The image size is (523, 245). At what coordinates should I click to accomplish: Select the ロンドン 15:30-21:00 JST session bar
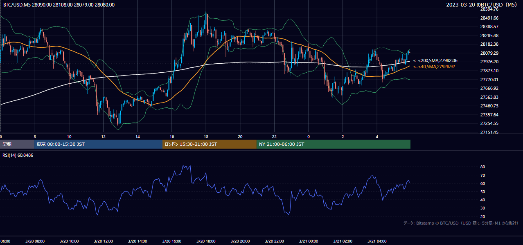[210, 144]
